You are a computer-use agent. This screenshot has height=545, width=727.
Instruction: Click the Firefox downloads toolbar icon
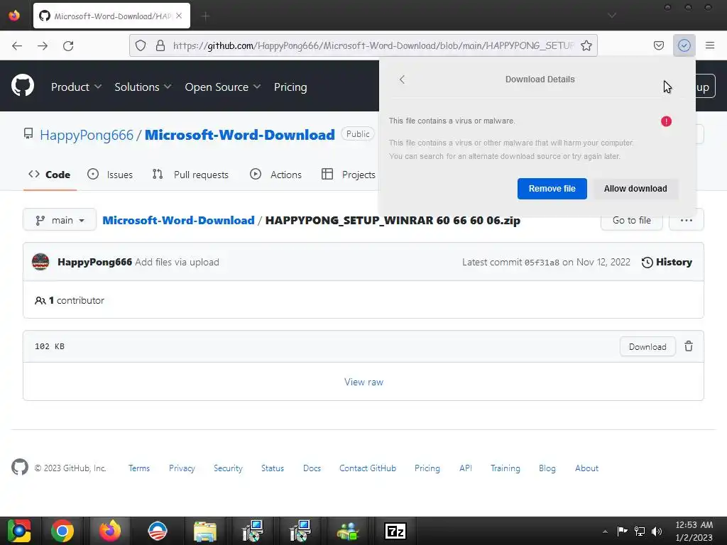[684, 45]
